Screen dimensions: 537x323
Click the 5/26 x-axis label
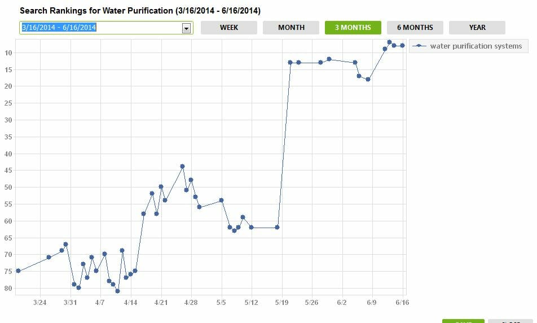tap(311, 303)
